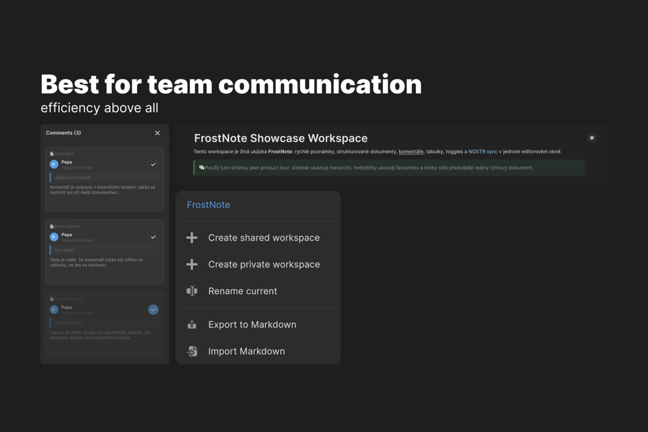The height and width of the screenshot is (432, 648).
Task: Click plus icon beside Create shared workspace
Action: (192, 238)
